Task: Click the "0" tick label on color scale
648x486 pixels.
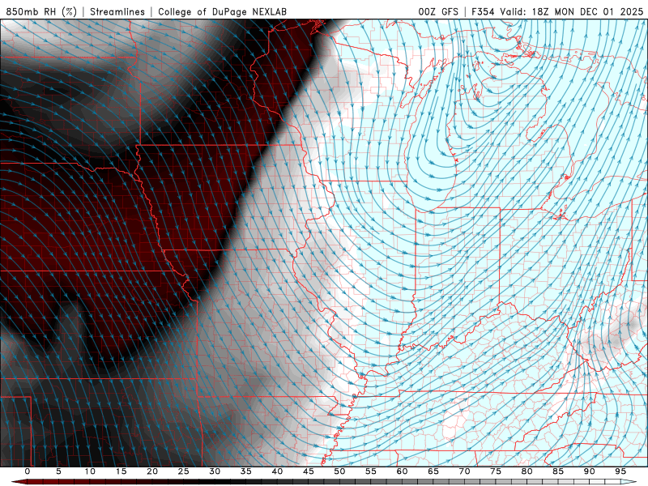Action: [x=28, y=471]
